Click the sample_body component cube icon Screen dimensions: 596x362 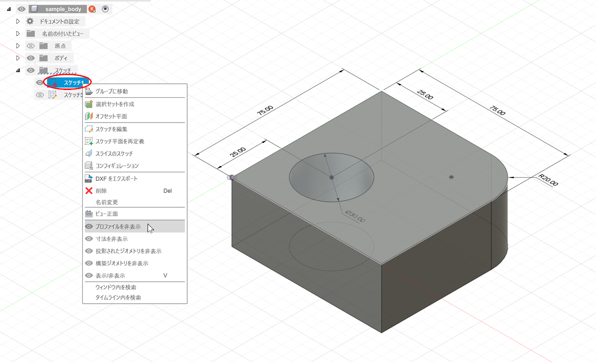pyautogui.click(x=34, y=9)
